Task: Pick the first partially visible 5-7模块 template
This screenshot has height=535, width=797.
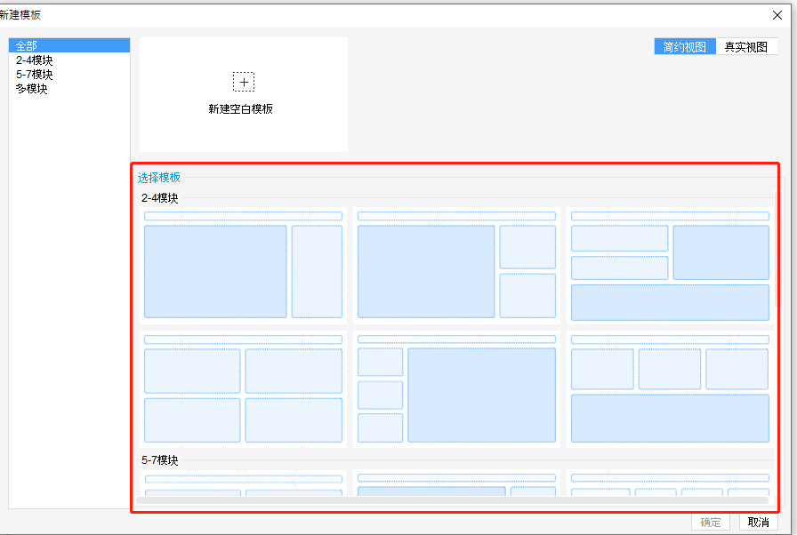Action: point(243,483)
